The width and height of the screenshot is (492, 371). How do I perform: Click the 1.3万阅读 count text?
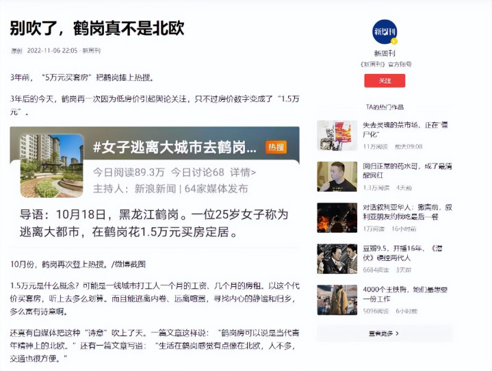pyautogui.click(x=376, y=188)
